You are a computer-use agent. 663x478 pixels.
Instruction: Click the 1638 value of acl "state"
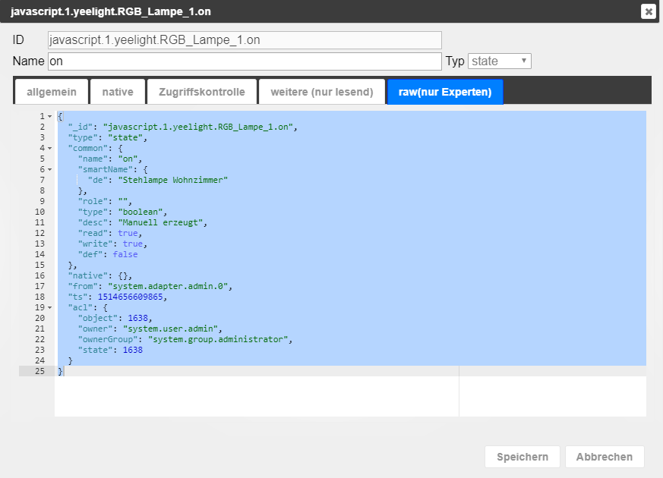(133, 350)
